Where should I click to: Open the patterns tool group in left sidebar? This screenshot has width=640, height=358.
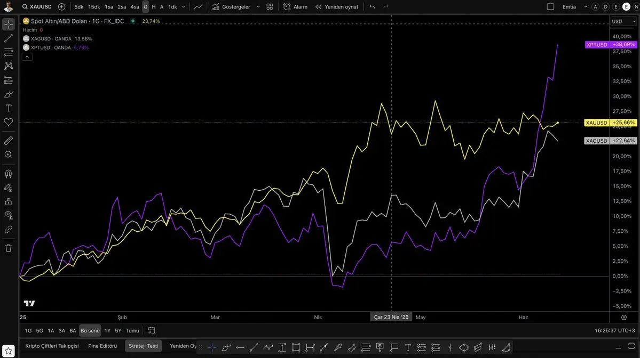(9, 66)
